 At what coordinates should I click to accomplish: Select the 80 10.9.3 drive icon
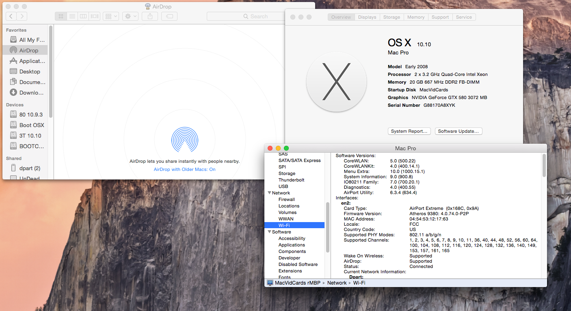click(13, 114)
